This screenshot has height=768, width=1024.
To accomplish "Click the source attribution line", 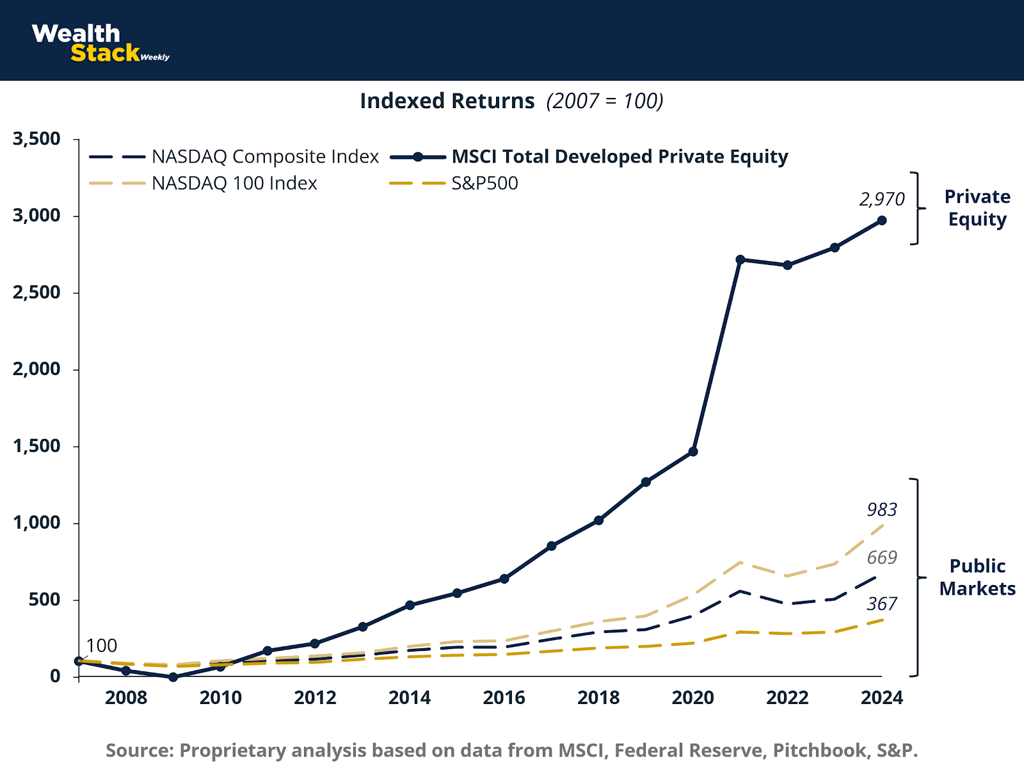I will 512,750.
